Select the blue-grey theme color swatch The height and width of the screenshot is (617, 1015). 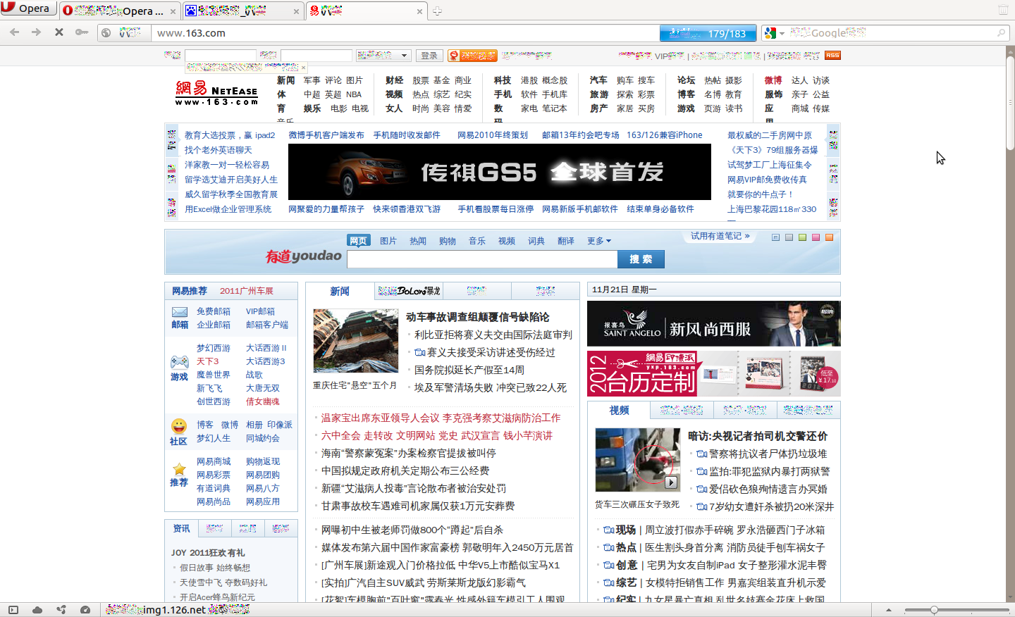point(775,237)
